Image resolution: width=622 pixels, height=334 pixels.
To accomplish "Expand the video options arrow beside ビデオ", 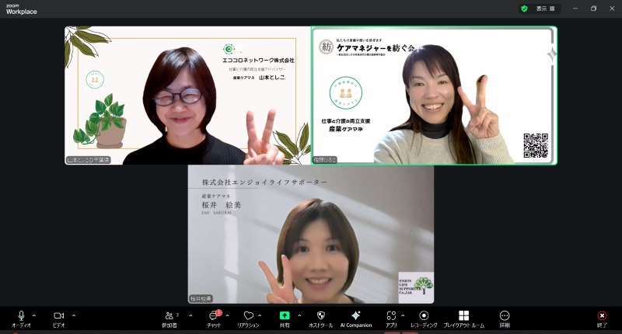I will click(x=74, y=315).
